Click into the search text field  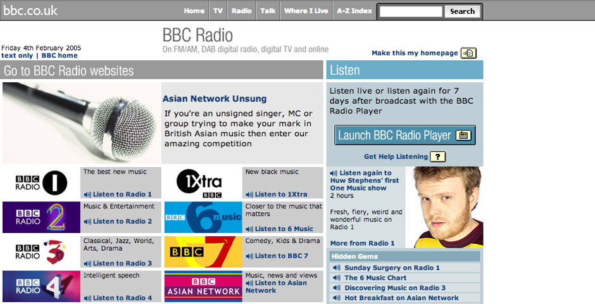[x=411, y=11]
